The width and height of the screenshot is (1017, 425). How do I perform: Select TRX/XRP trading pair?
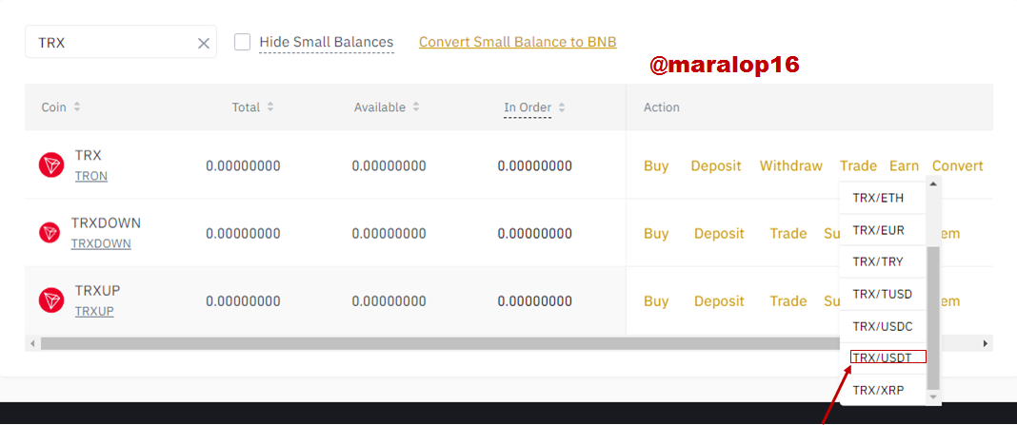point(882,390)
